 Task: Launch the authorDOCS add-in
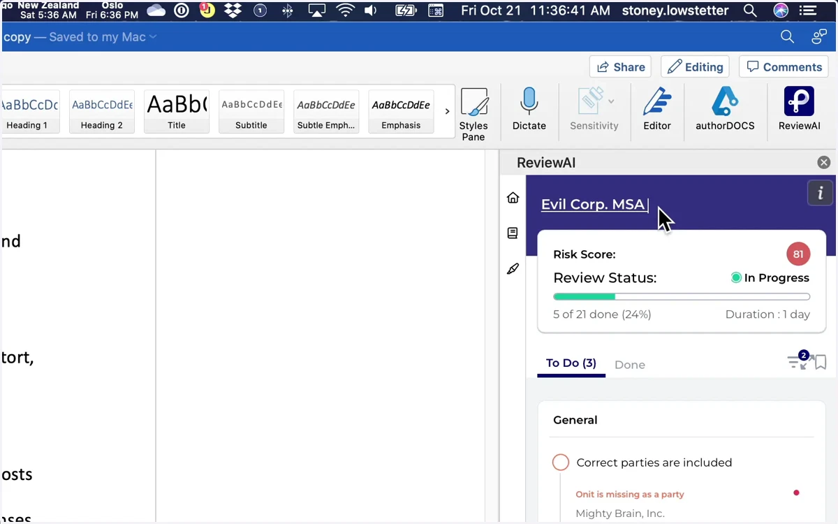pyautogui.click(x=725, y=108)
